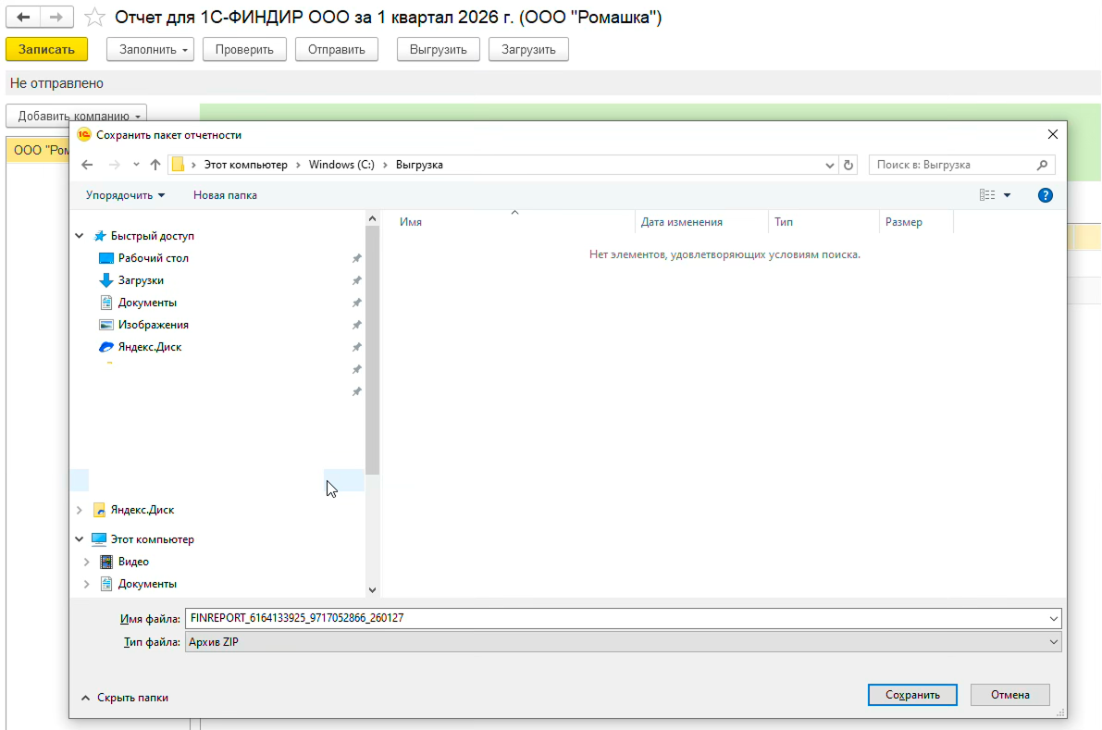Open the Заполнить dropdown button

(151, 50)
